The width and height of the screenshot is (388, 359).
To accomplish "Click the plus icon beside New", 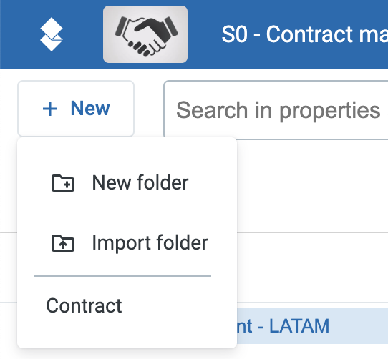I will [50, 109].
